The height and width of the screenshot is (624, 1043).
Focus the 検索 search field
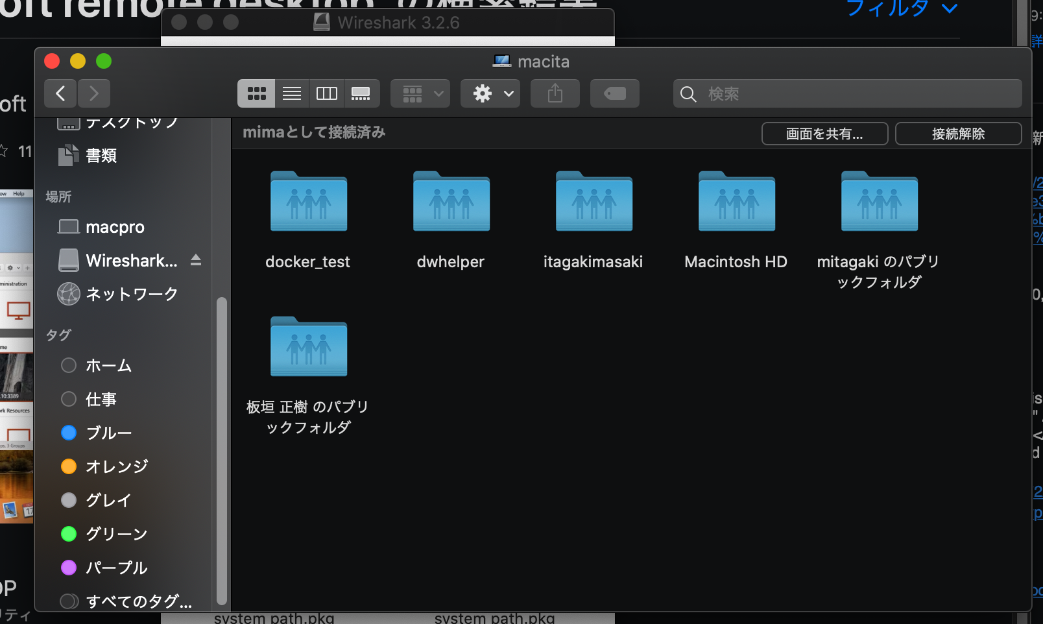(847, 93)
